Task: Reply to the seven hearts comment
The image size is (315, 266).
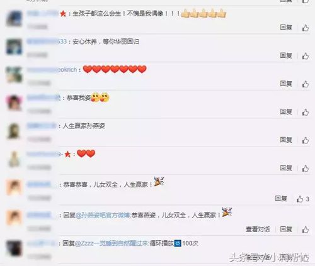Action: (x=286, y=84)
